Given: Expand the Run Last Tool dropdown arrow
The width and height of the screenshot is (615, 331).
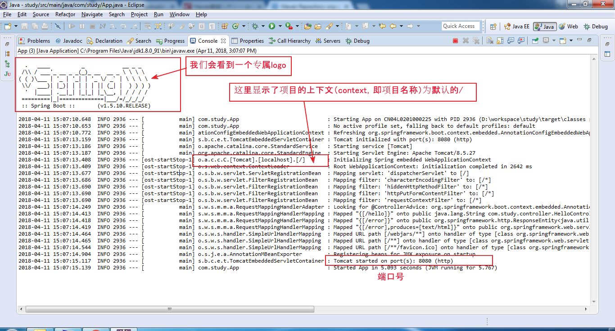Looking at the screenshot, I should [x=297, y=26].
